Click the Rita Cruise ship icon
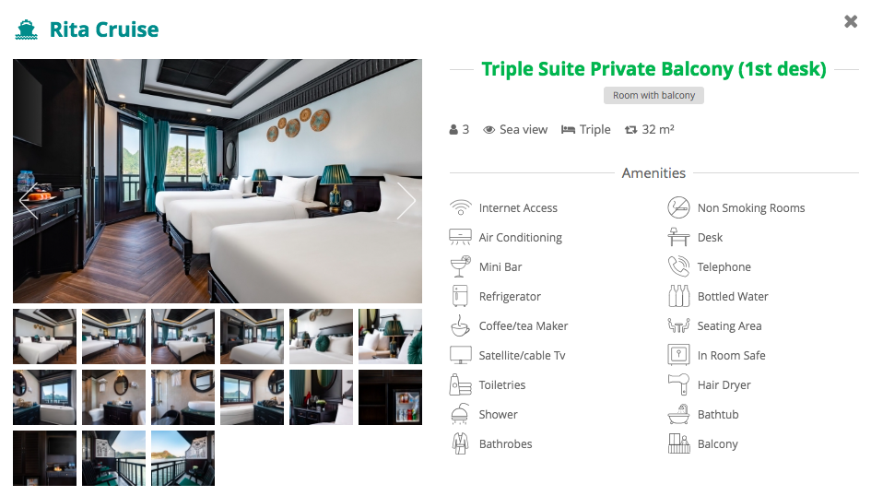Image resolution: width=871 pixels, height=496 pixels. point(26,30)
